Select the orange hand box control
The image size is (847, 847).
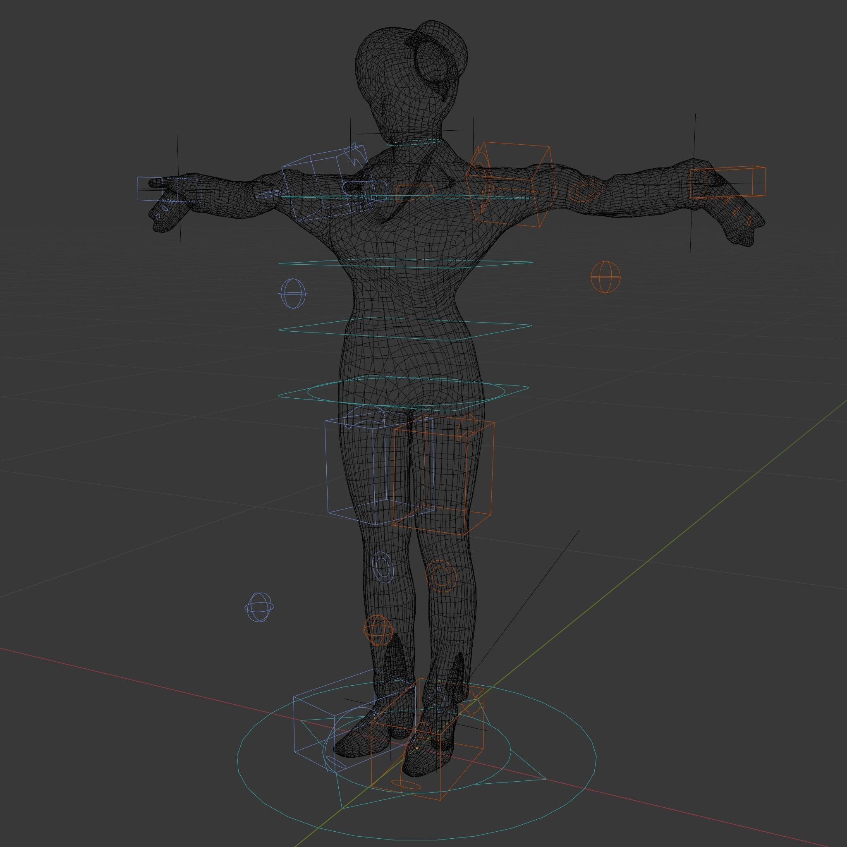pos(728,182)
